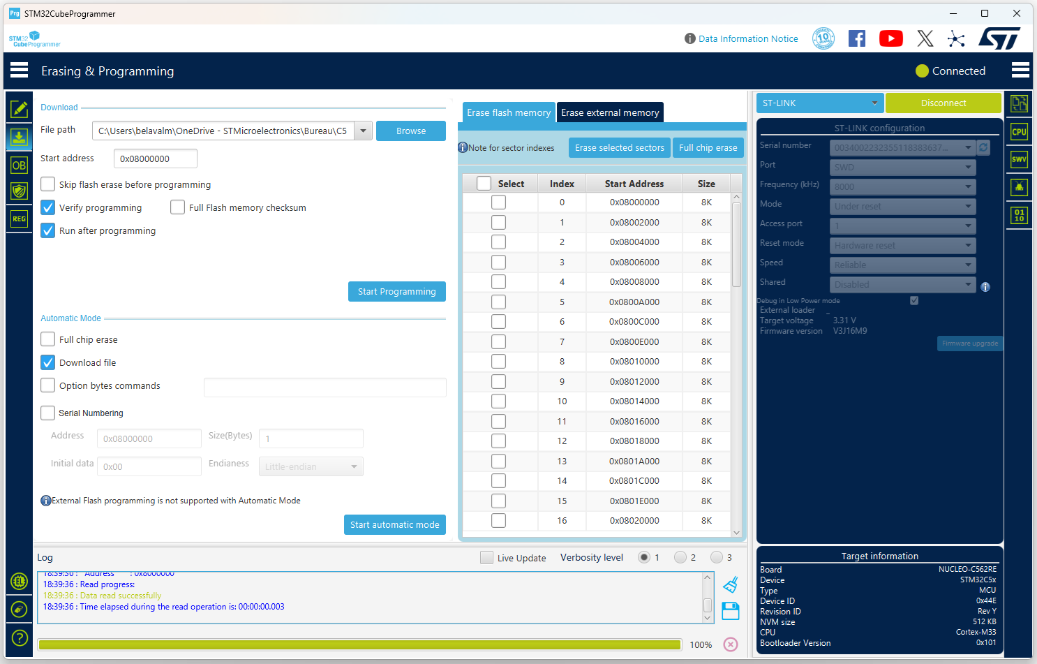1037x664 pixels.
Task: Uncheck Run after programming
Action: tap(48, 230)
